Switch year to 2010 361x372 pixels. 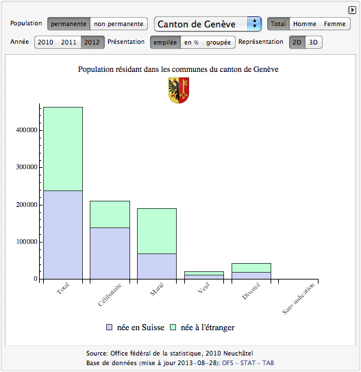pos(45,42)
